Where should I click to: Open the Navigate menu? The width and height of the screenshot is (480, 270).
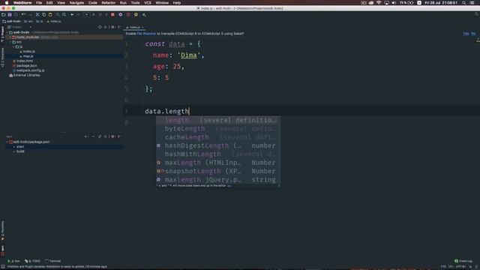(76, 3)
